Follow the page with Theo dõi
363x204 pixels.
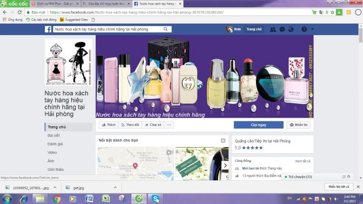pos(130,124)
